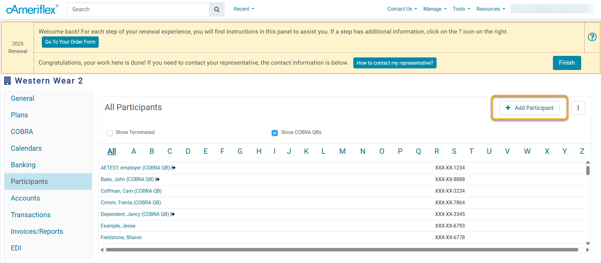This screenshot has width=601, height=263.
Task: Click the Western Wear 2 building icon
Action: coord(8,81)
